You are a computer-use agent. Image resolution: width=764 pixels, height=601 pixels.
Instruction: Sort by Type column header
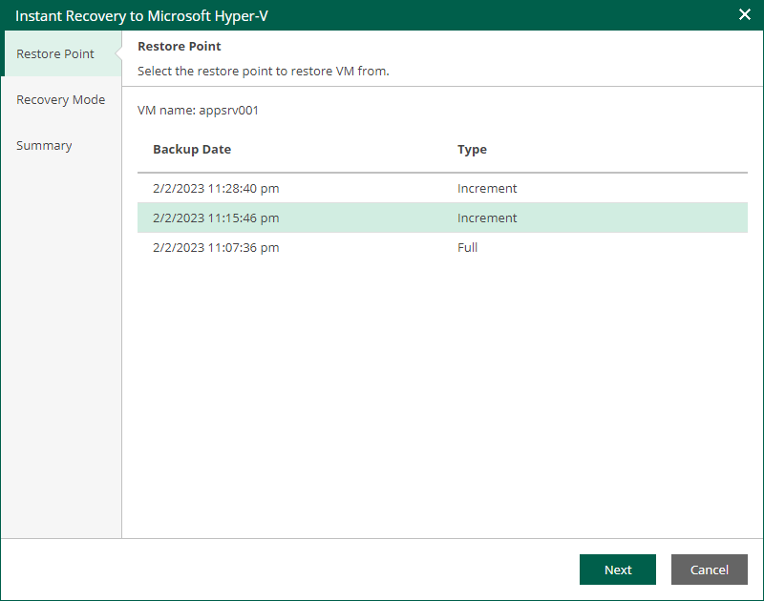coord(472,150)
